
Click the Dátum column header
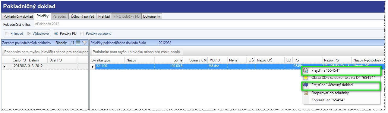(x=37, y=60)
